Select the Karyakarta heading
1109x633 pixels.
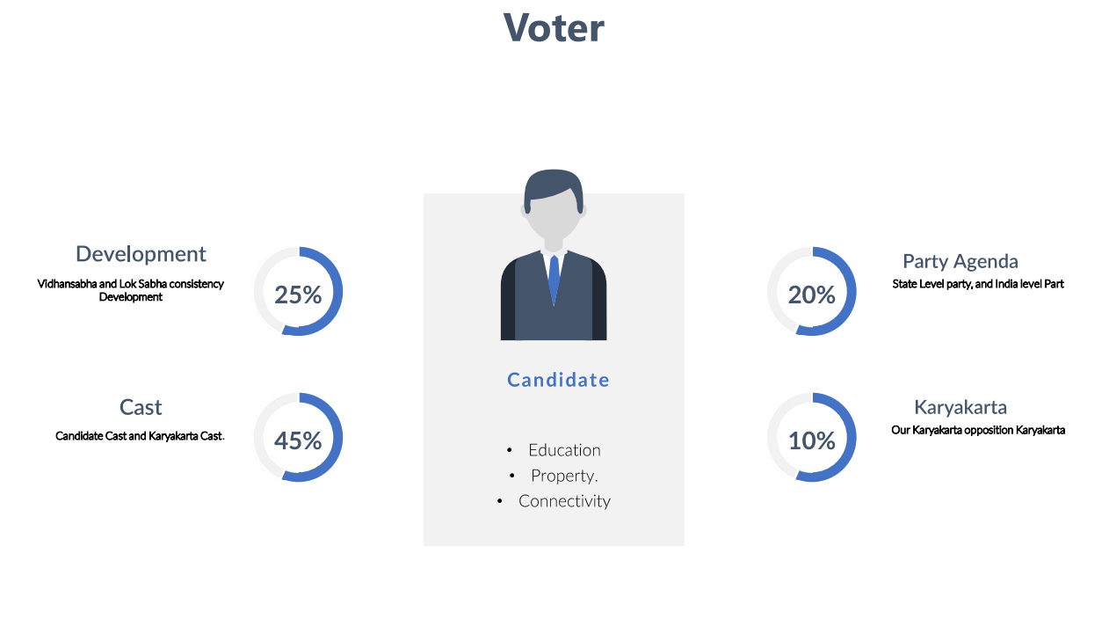(x=960, y=407)
